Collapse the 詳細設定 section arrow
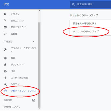This screenshot has height=111, width=111. coord(34,42)
